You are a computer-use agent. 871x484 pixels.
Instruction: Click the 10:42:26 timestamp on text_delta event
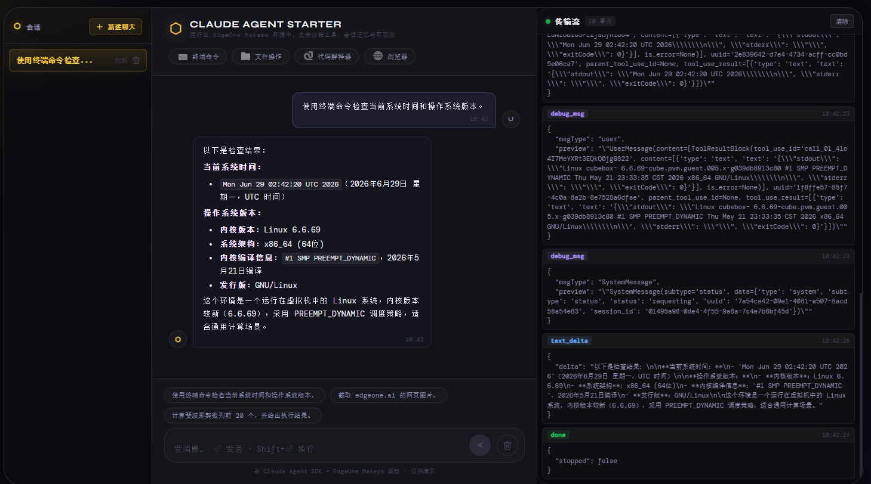click(x=836, y=341)
